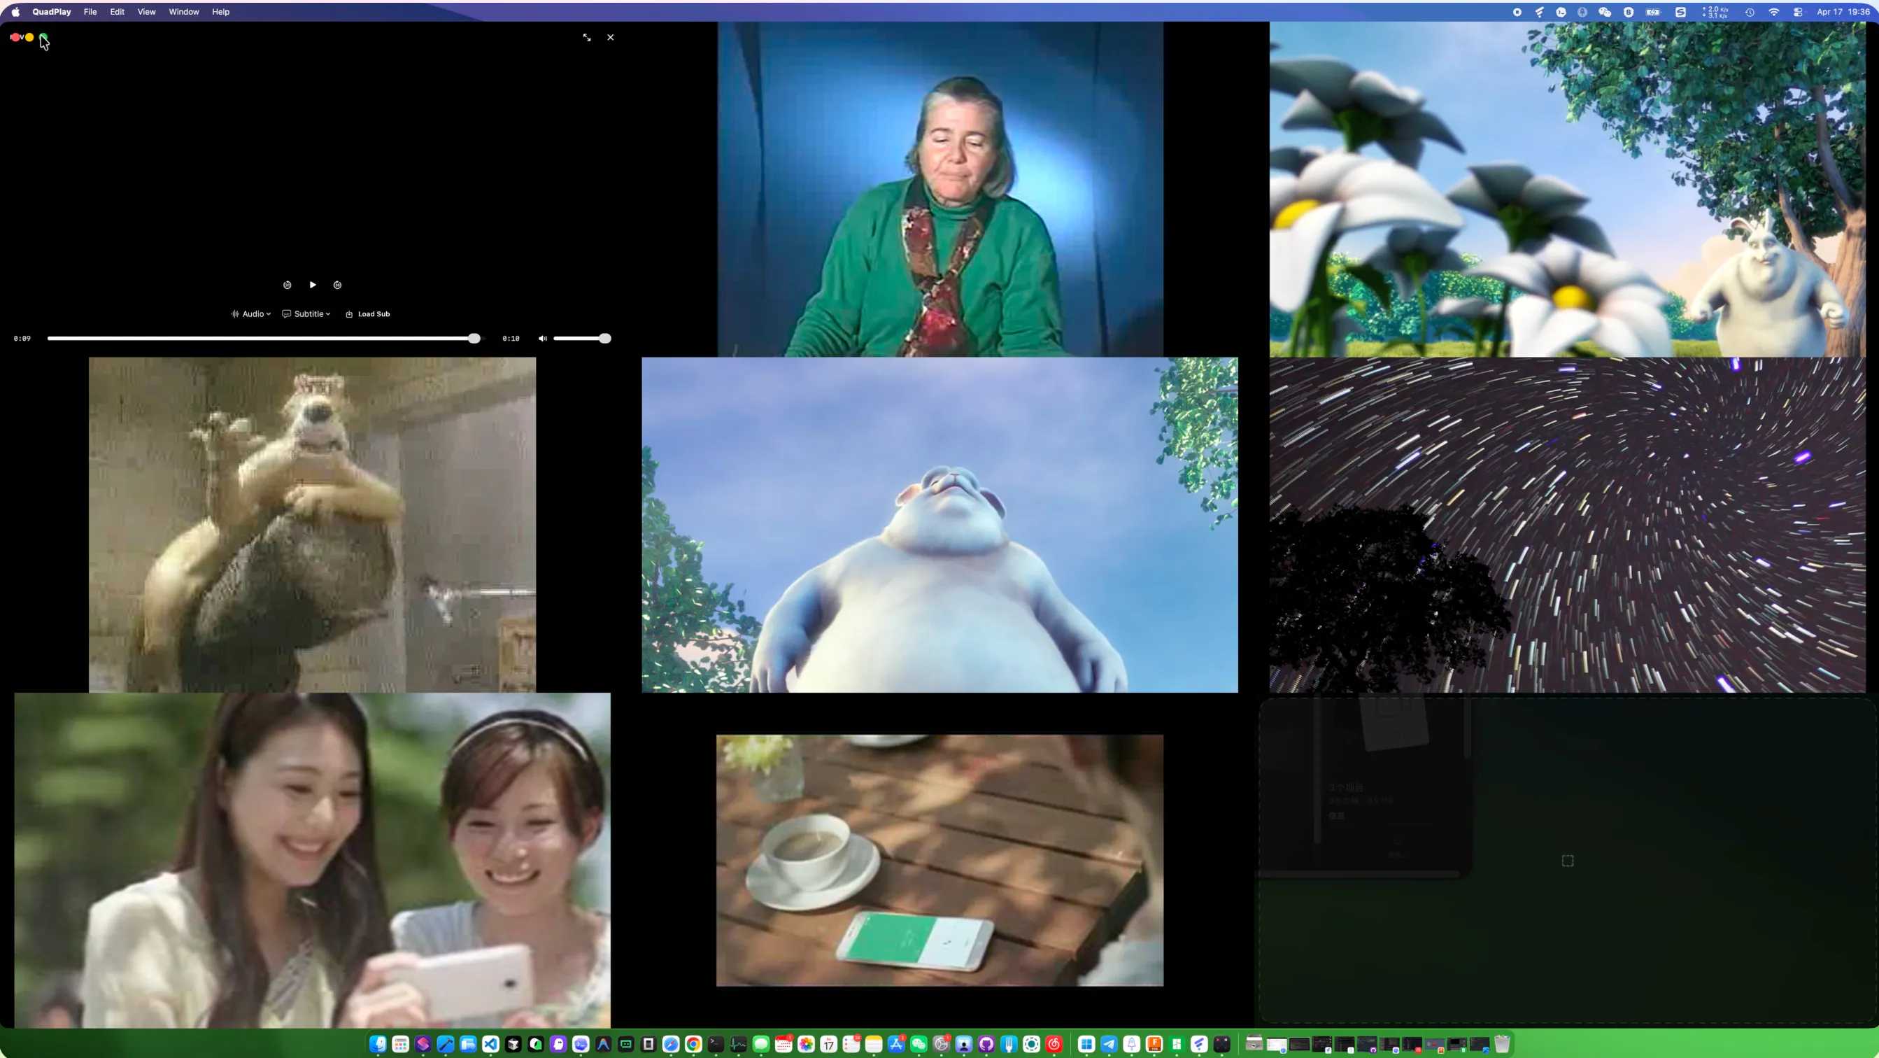Select the woman in green sweater video

[940, 189]
